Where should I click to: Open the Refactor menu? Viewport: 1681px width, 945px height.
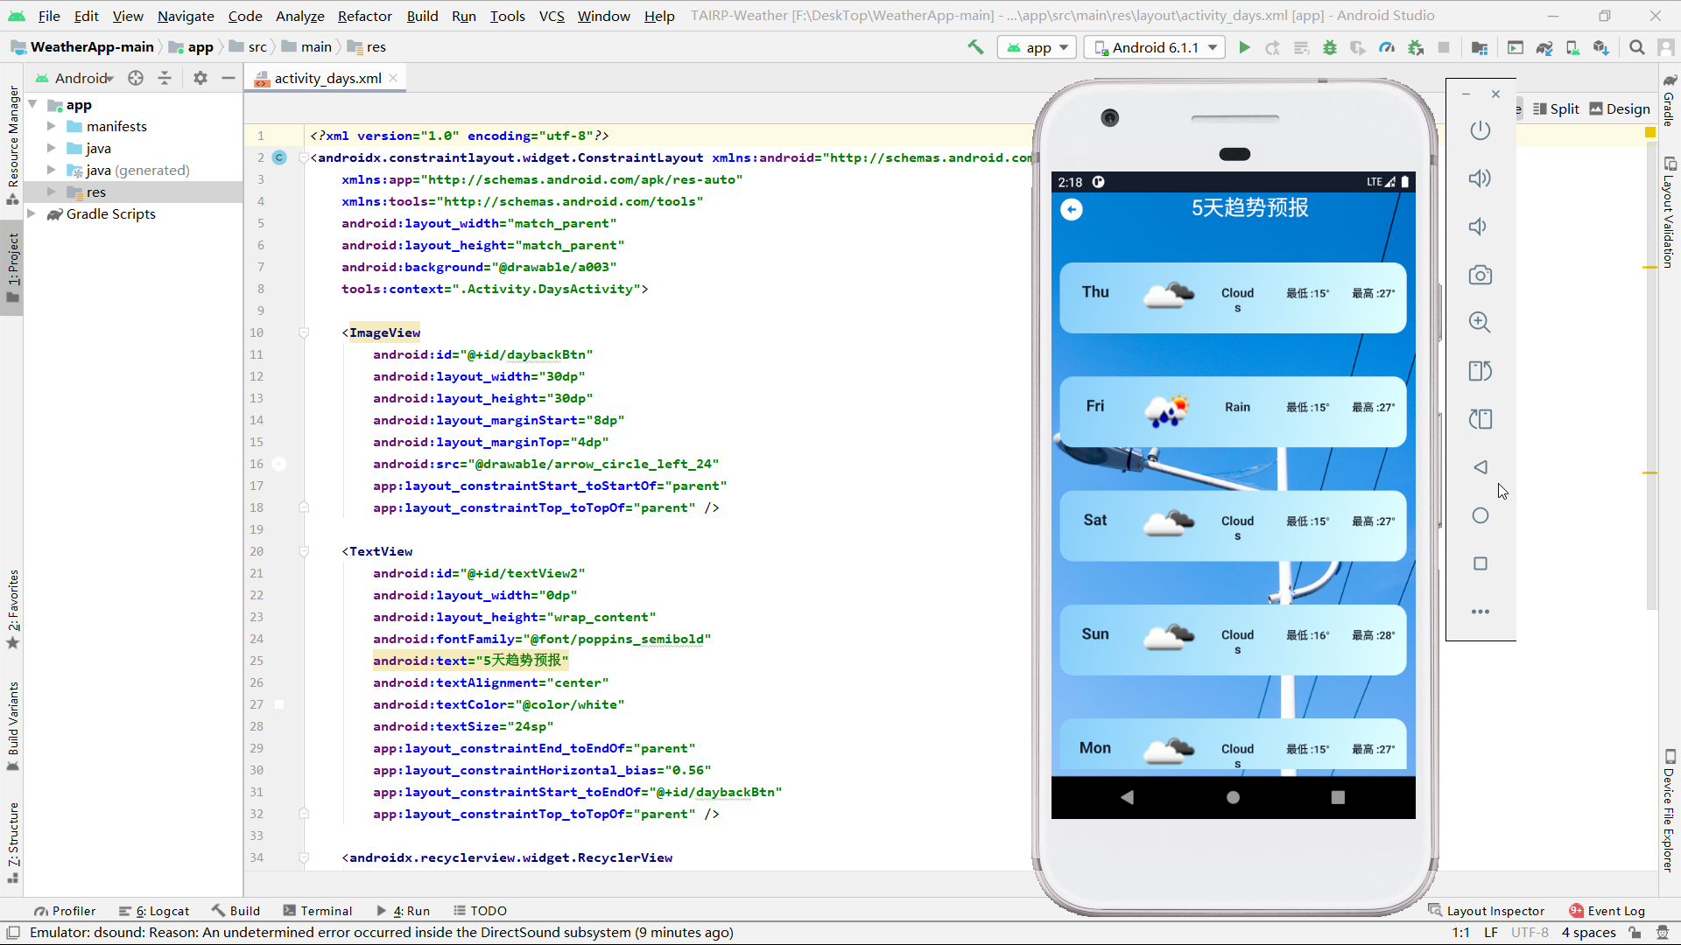tap(364, 16)
